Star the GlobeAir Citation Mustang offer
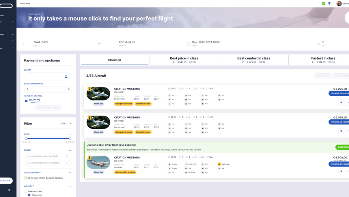Viewport: 349px width, 197px height. point(341,171)
